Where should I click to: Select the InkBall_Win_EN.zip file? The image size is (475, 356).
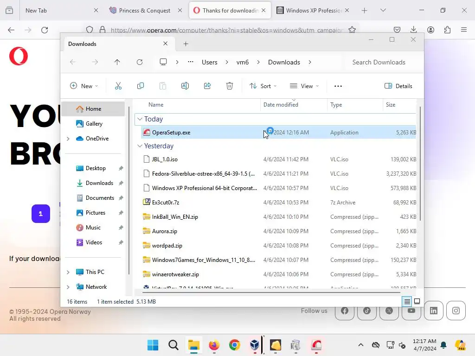(x=279, y=217)
